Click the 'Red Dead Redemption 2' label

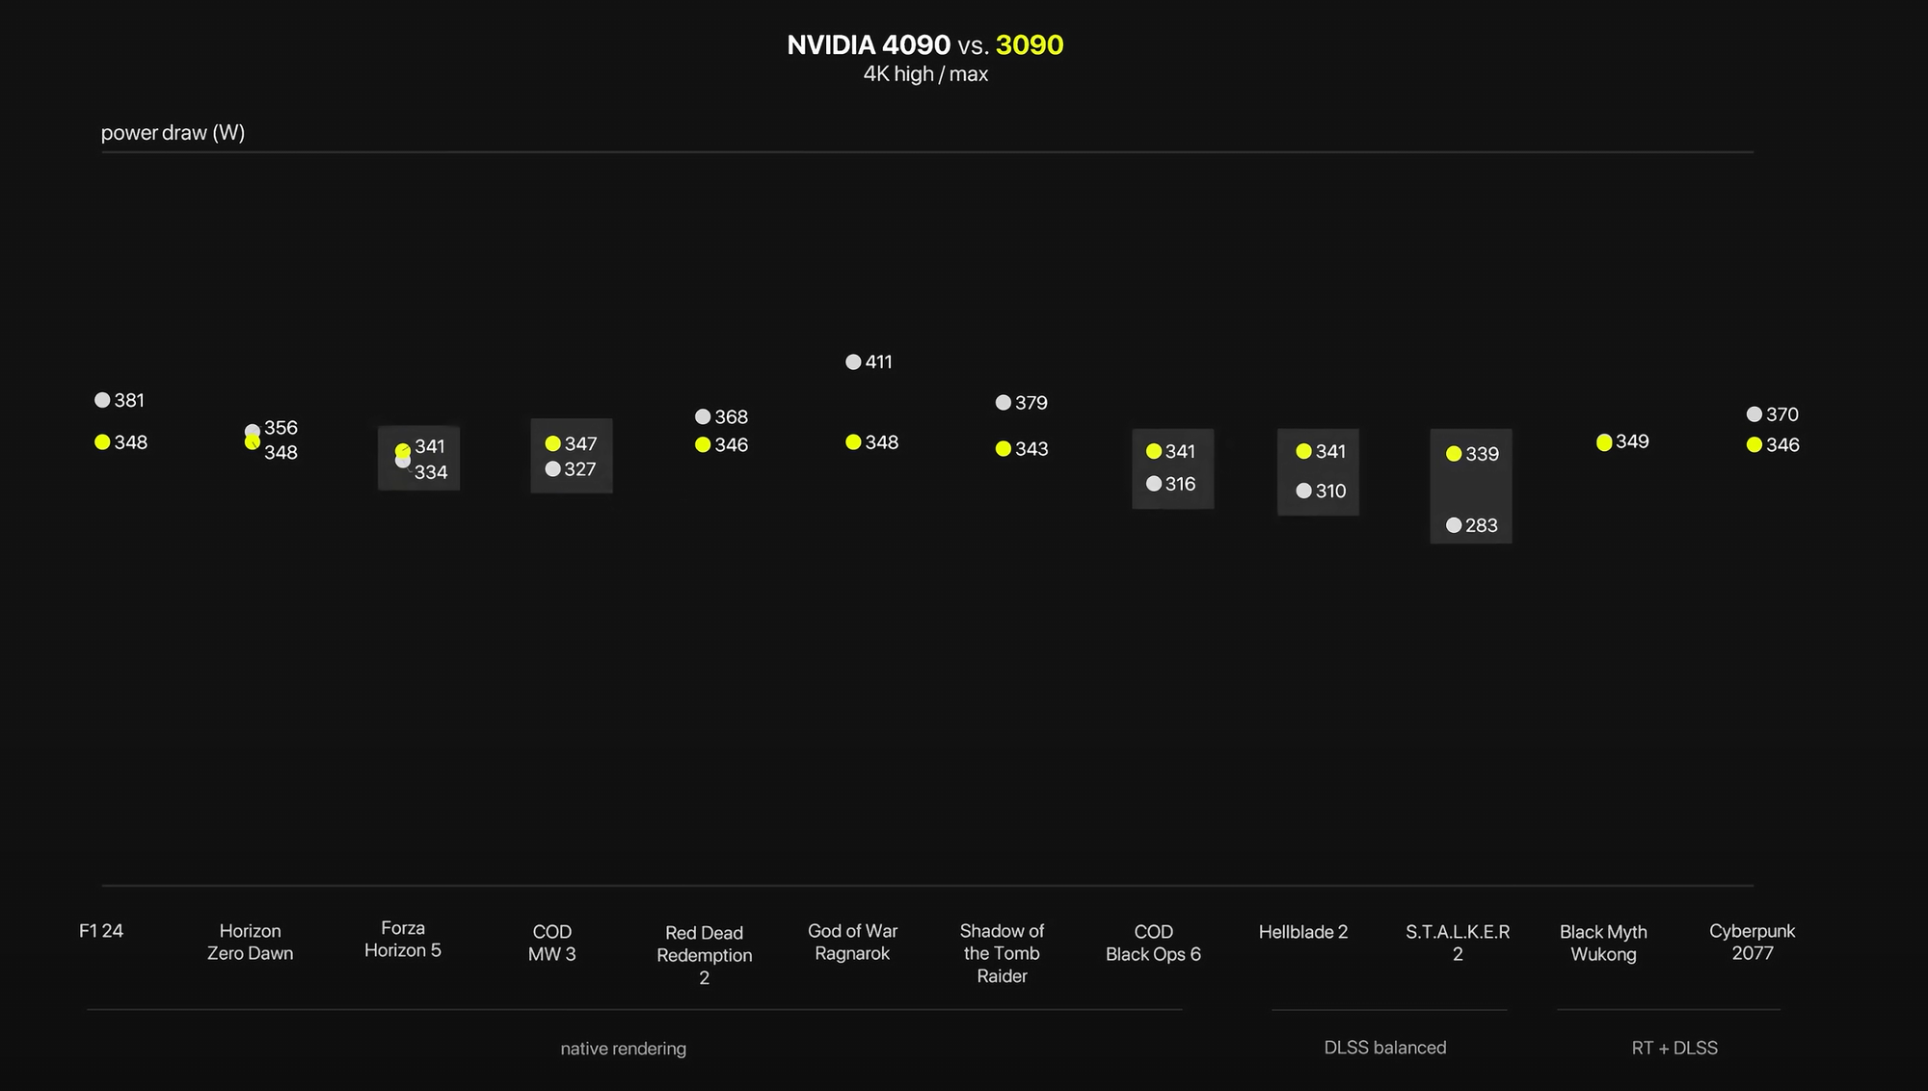pos(705,955)
